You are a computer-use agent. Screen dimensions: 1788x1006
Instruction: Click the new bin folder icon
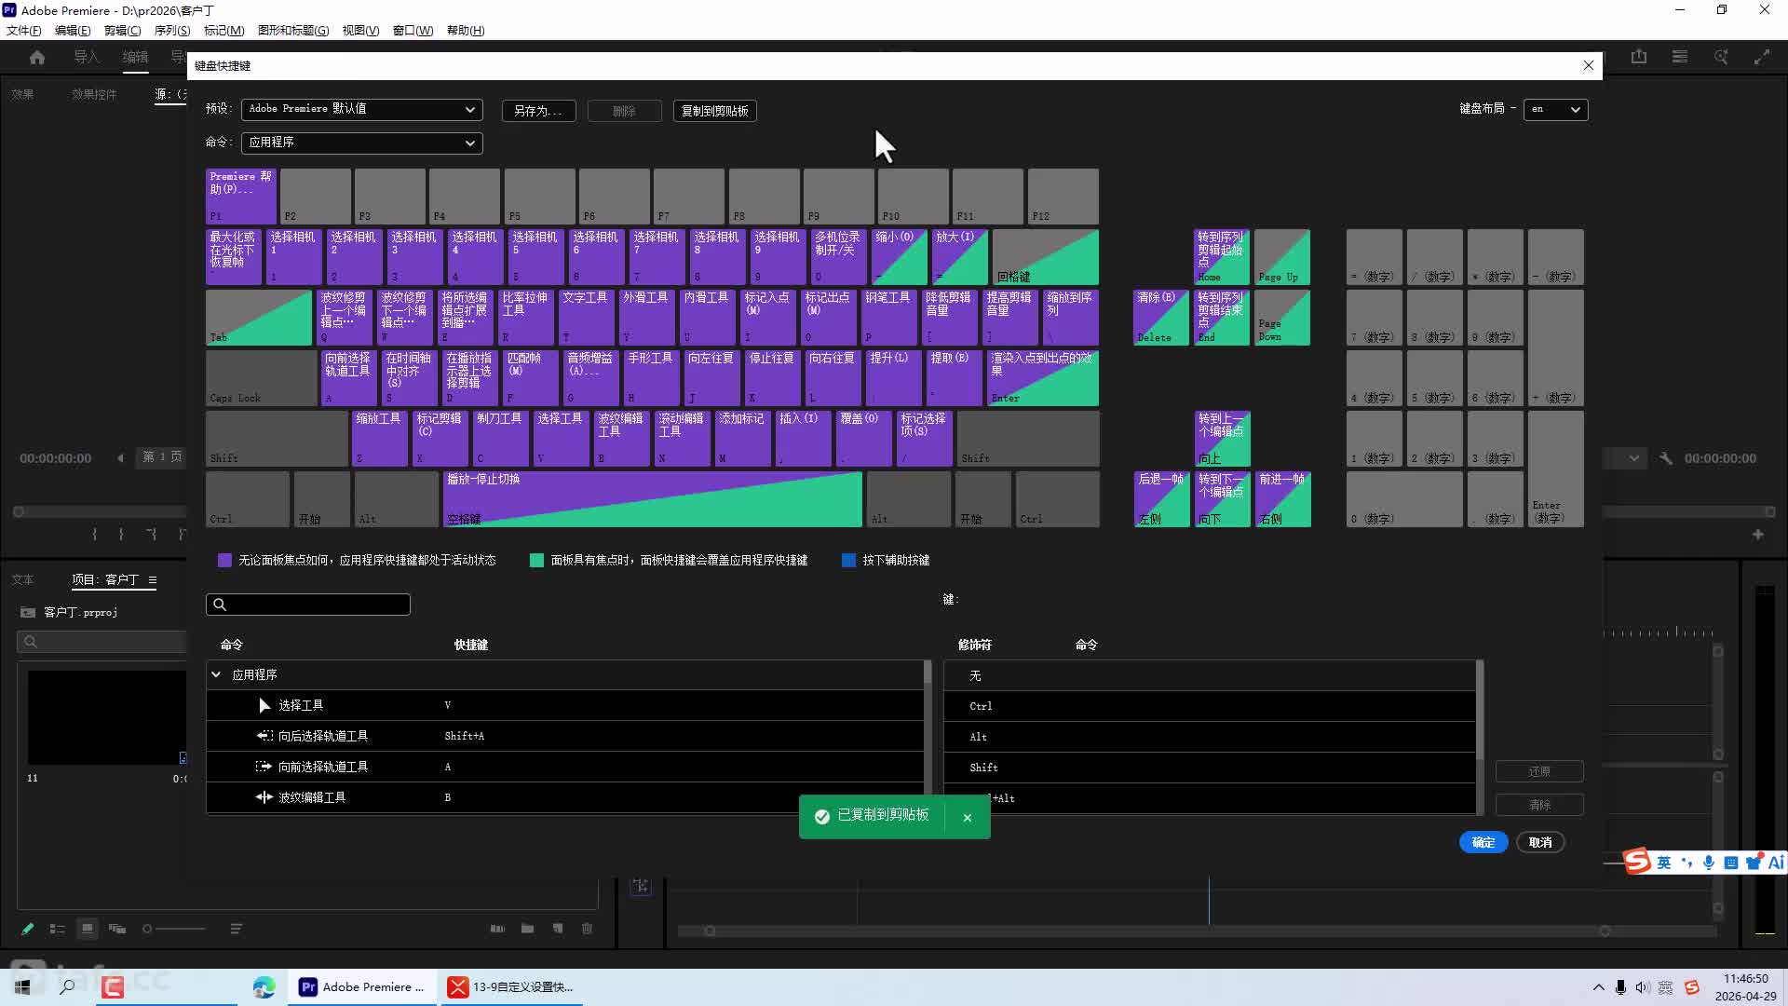tap(528, 929)
